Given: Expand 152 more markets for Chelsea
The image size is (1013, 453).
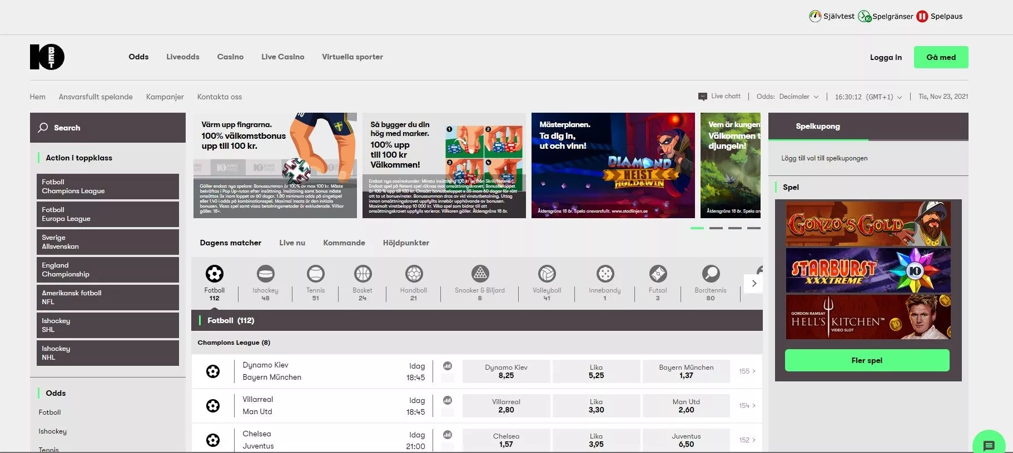Looking at the screenshot, I should point(747,440).
